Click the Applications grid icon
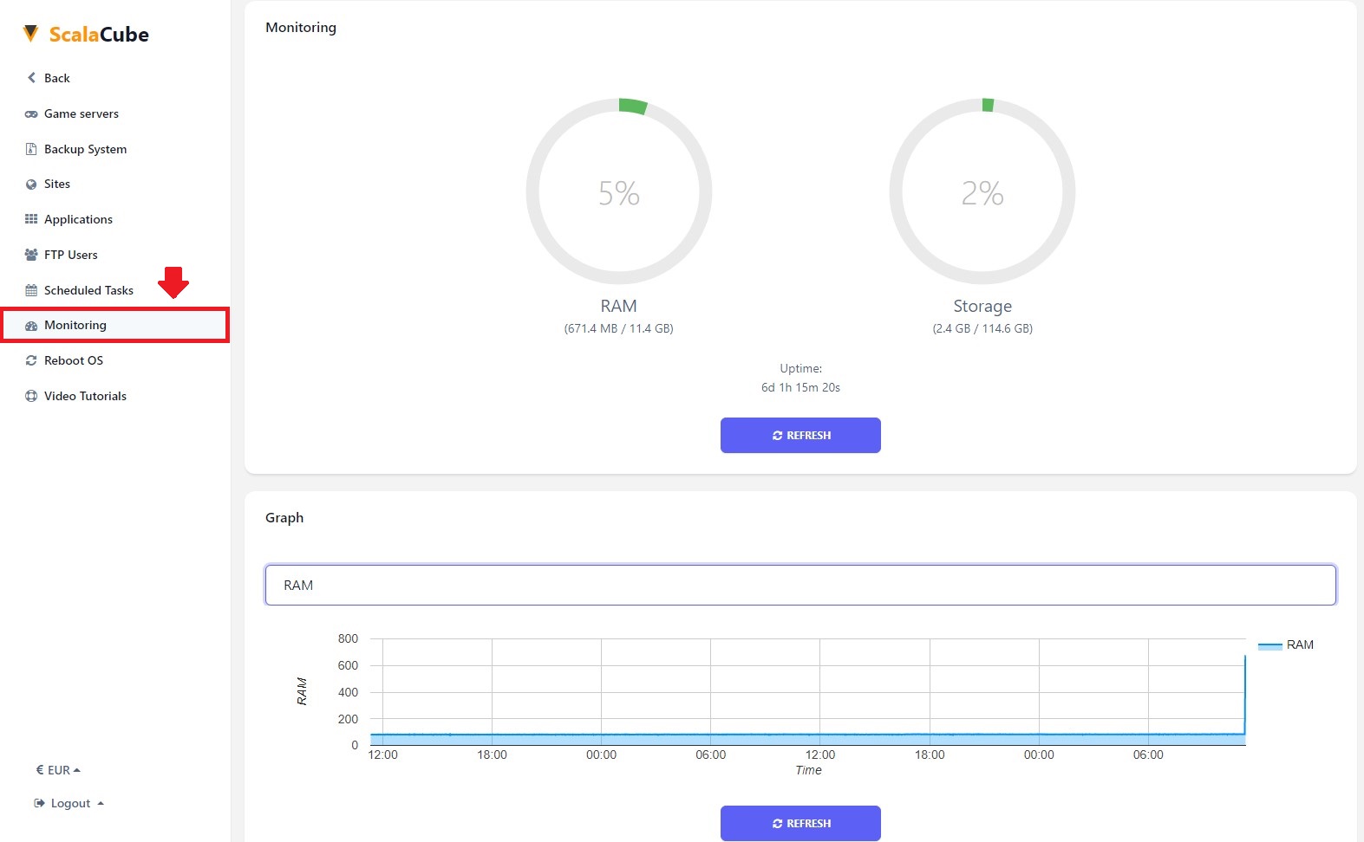1364x842 pixels. (x=31, y=219)
